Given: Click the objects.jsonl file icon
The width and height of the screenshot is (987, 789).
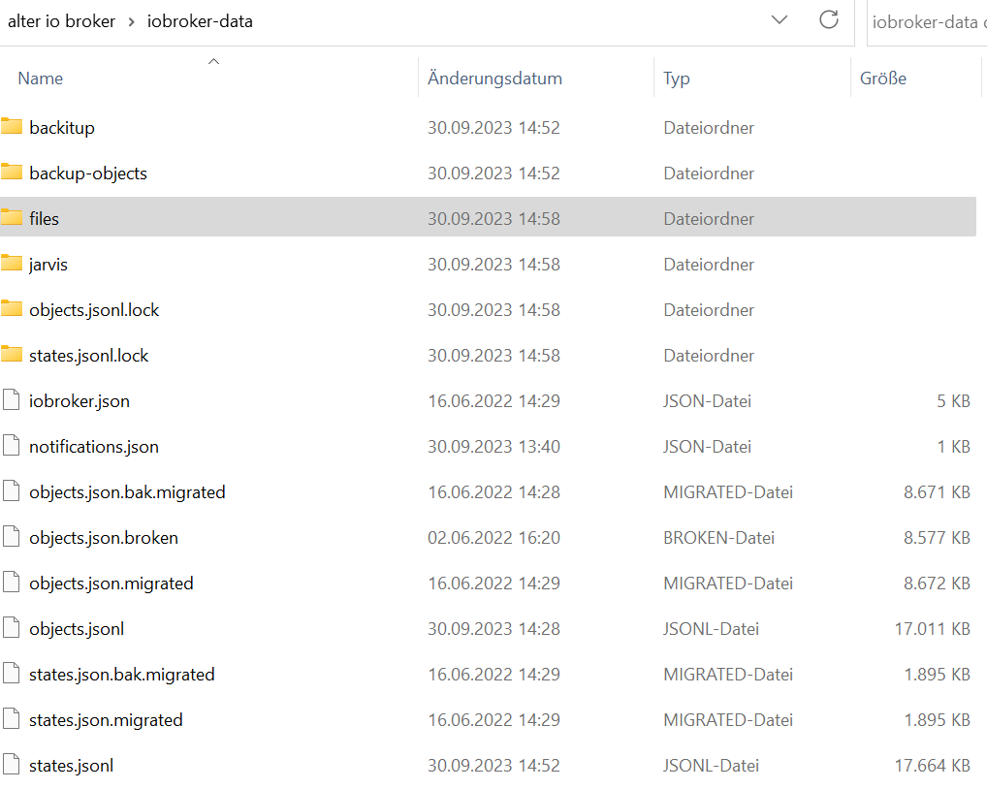Looking at the screenshot, I should 12,628.
